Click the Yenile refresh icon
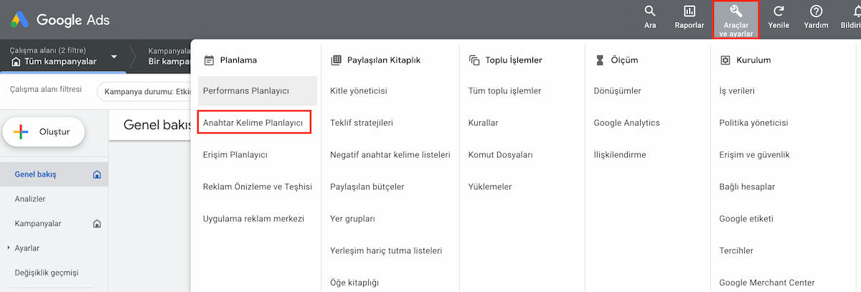Image resolution: width=861 pixels, height=292 pixels. [x=778, y=11]
